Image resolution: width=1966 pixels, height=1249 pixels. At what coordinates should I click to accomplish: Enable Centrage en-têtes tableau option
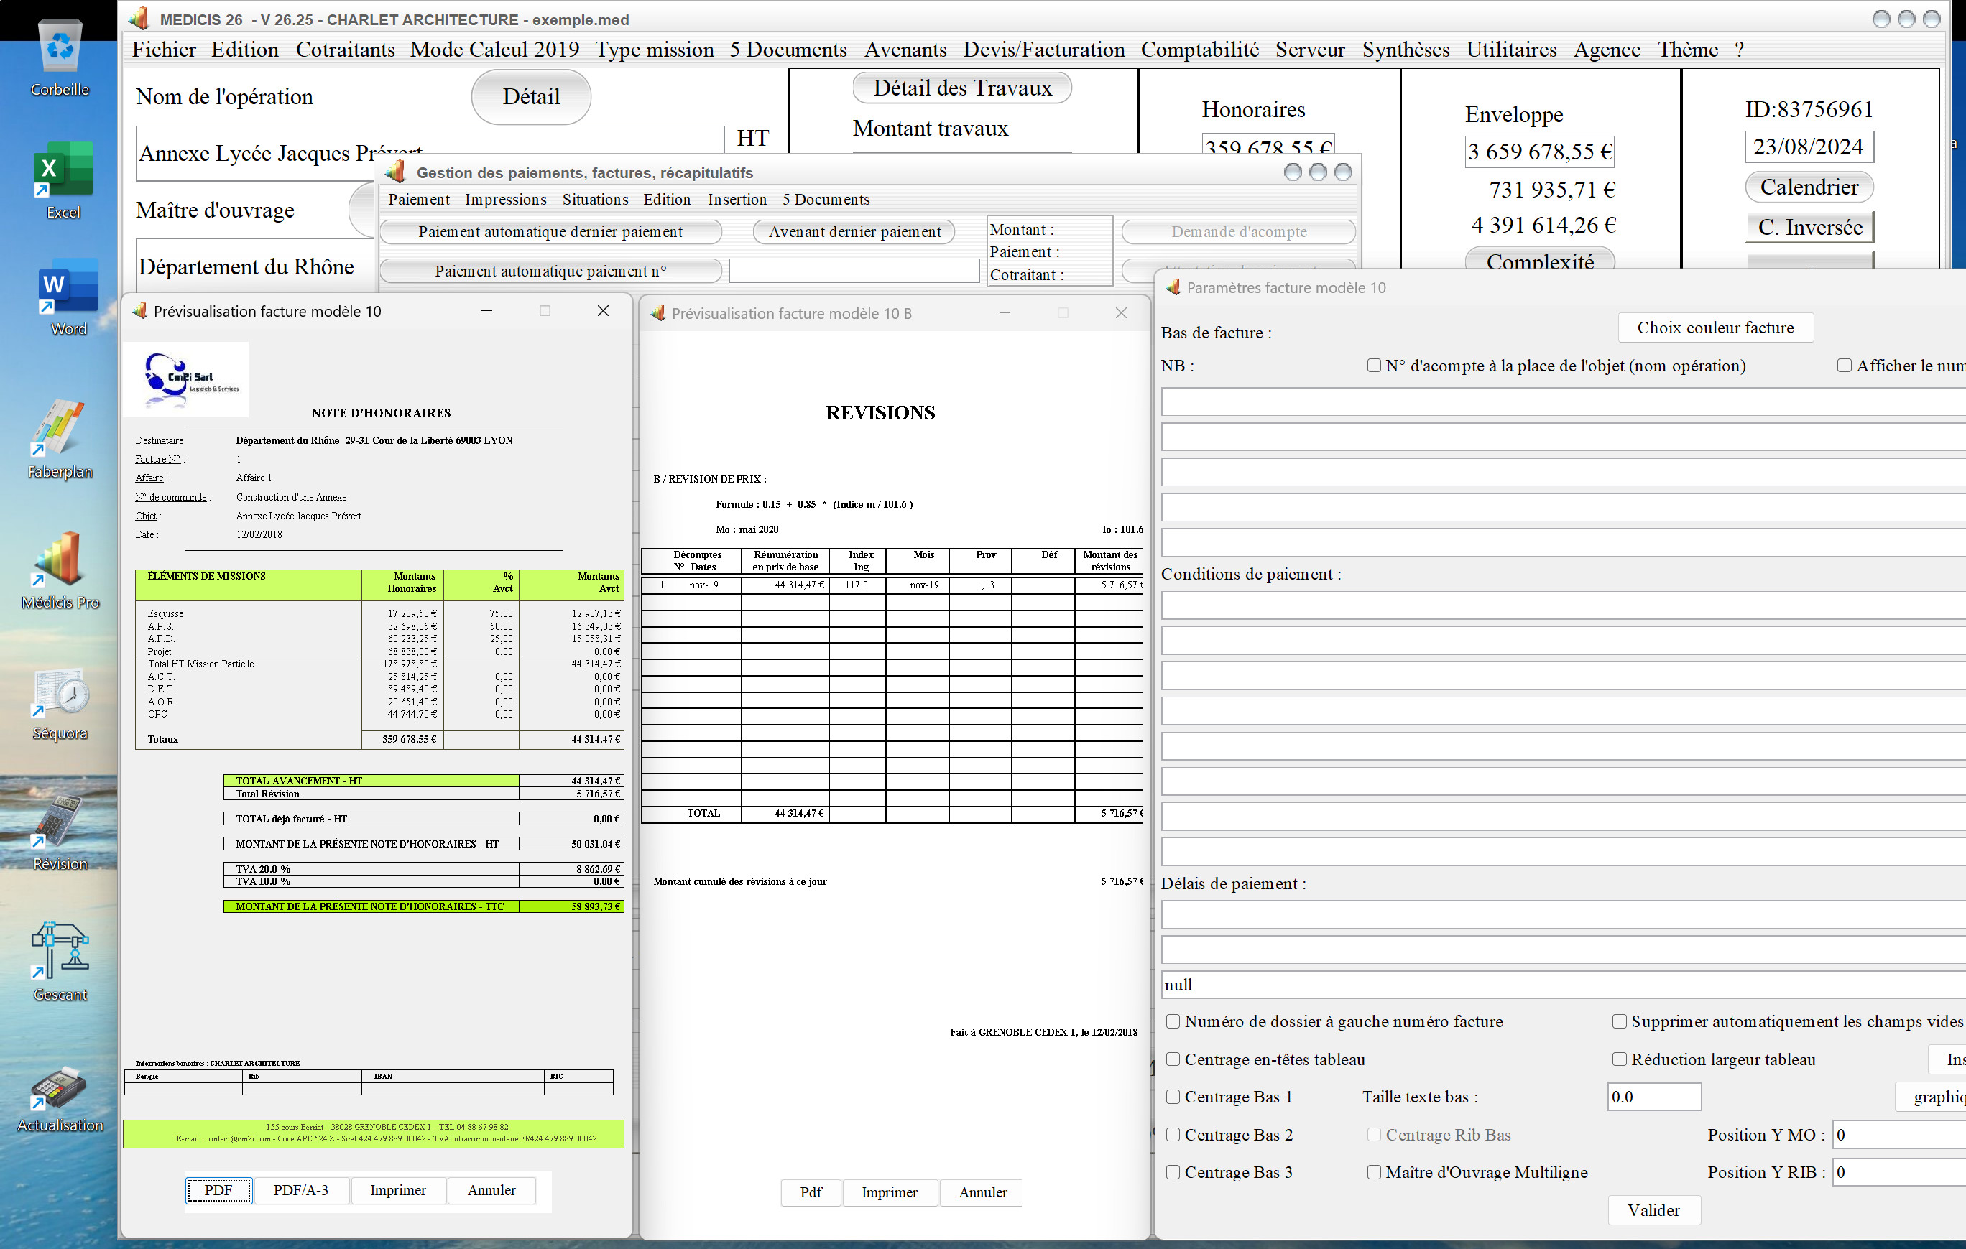[x=1173, y=1059]
